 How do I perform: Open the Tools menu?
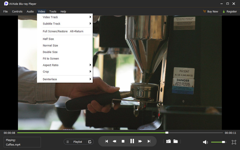click(52, 11)
